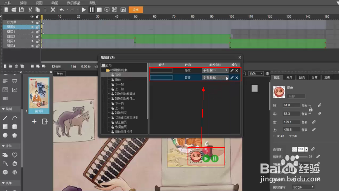Image resolution: width=339 pixels, height=191 pixels.
Task: Toggle lock on 图层5 layer
Action: click(38, 27)
